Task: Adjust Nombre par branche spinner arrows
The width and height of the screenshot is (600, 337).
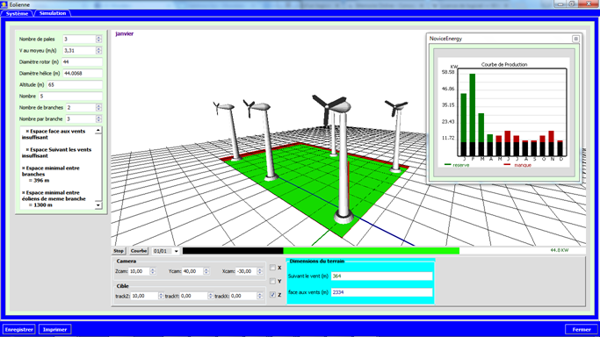Action: tap(98, 119)
